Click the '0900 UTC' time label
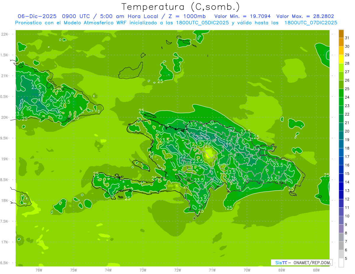 (76, 16)
